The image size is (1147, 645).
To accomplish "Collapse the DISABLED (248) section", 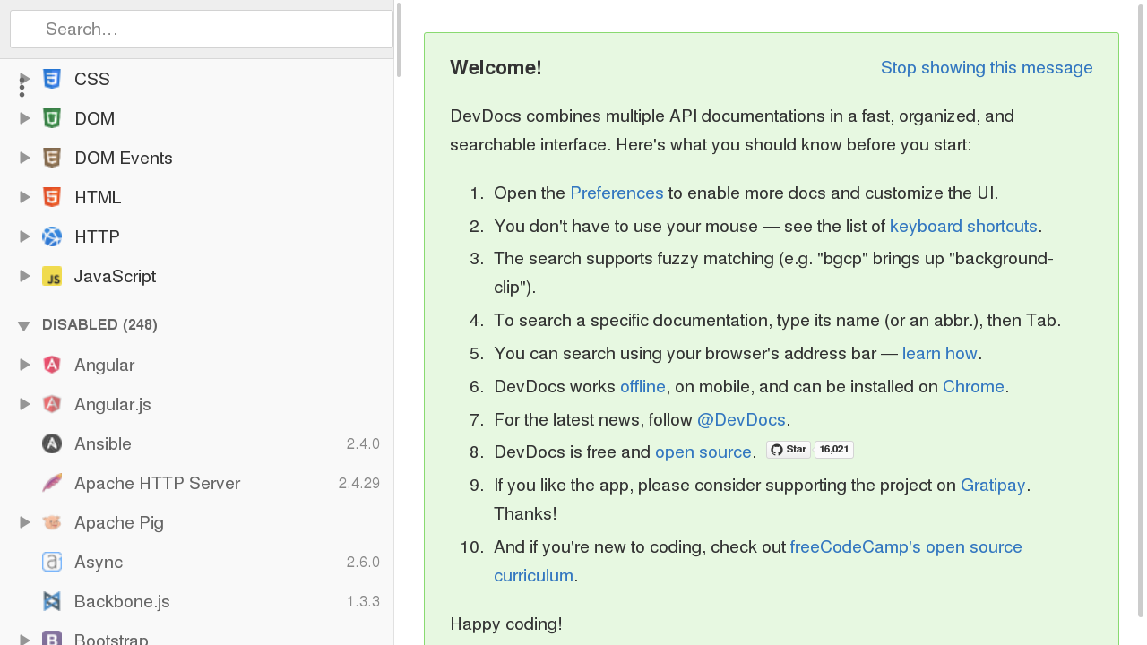I will (x=24, y=325).
